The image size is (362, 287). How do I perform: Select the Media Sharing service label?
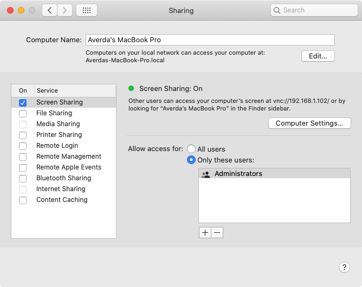tap(58, 124)
